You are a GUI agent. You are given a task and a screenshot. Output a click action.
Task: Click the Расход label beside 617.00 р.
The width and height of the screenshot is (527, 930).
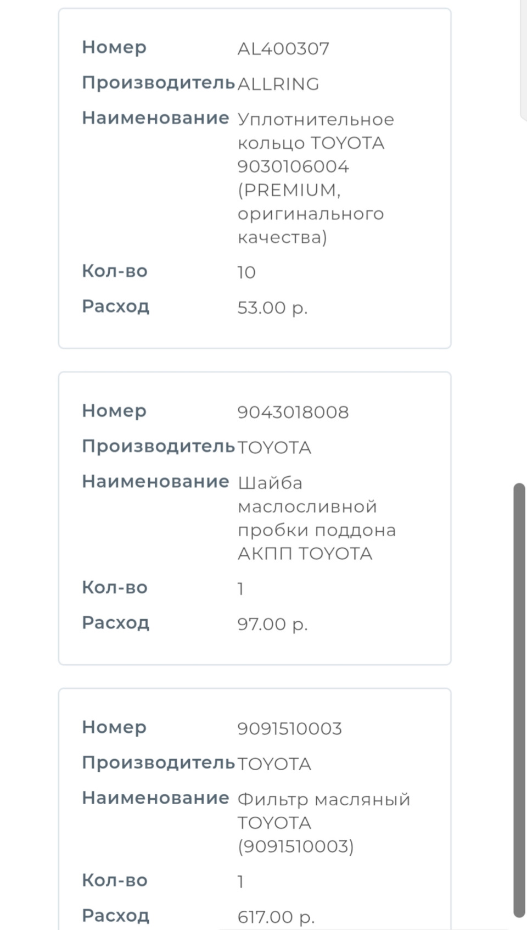tap(115, 915)
